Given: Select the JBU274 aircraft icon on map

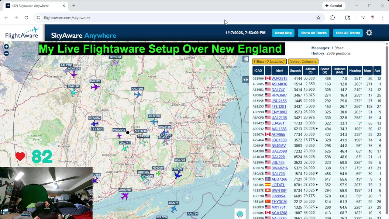Looking at the screenshot, I should click(174, 209).
